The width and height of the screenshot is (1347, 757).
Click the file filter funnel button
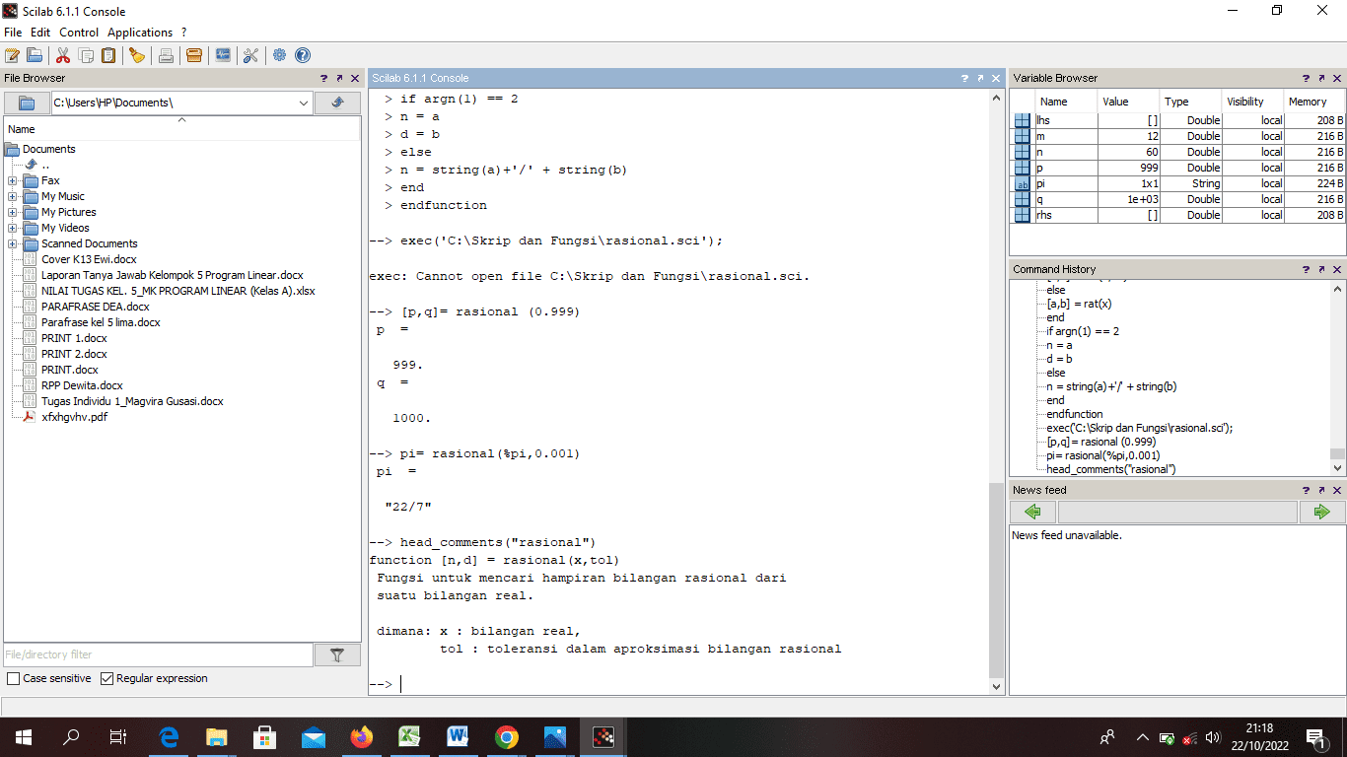pyautogui.click(x=337, y=654)
